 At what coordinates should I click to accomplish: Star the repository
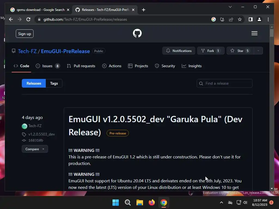[240, 51]
